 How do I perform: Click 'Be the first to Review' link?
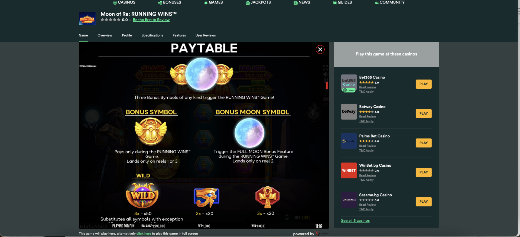coord(151,20)
